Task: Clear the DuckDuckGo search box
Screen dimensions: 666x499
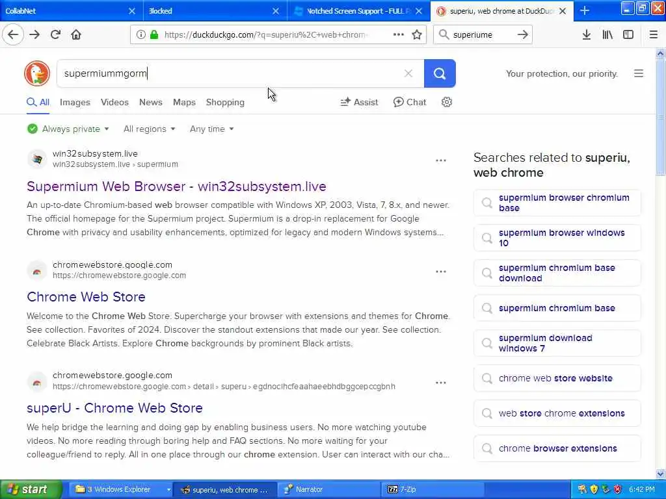Action: click(x=408, y=73)
